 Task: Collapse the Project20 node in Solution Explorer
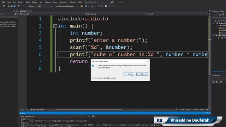214,23
